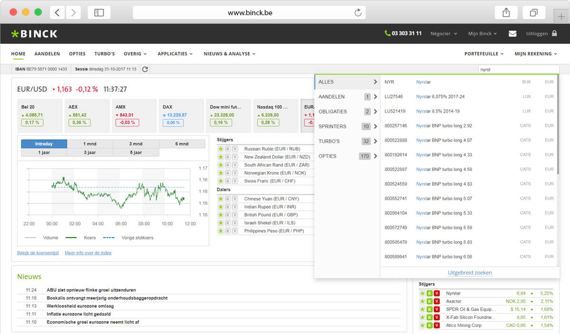
Task: Open the Applicaties dropdown menu
Action: 175,54
